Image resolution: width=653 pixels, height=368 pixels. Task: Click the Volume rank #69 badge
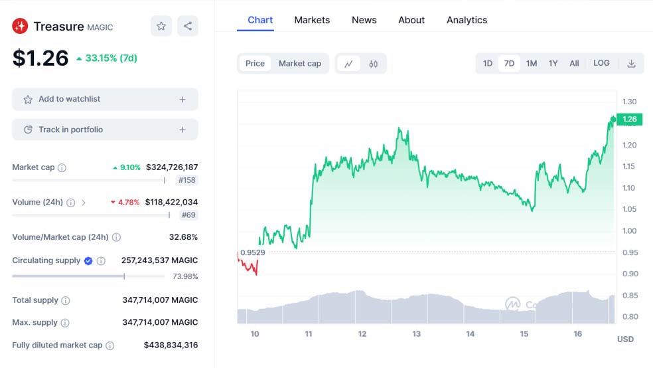[x=188, y=215]
